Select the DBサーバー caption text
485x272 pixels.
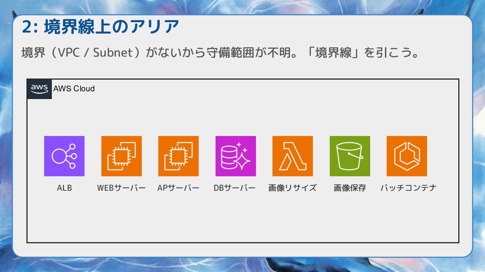coord(235,188)
